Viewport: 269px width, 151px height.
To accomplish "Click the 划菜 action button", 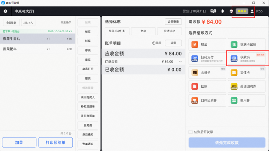I will [88, 41].
